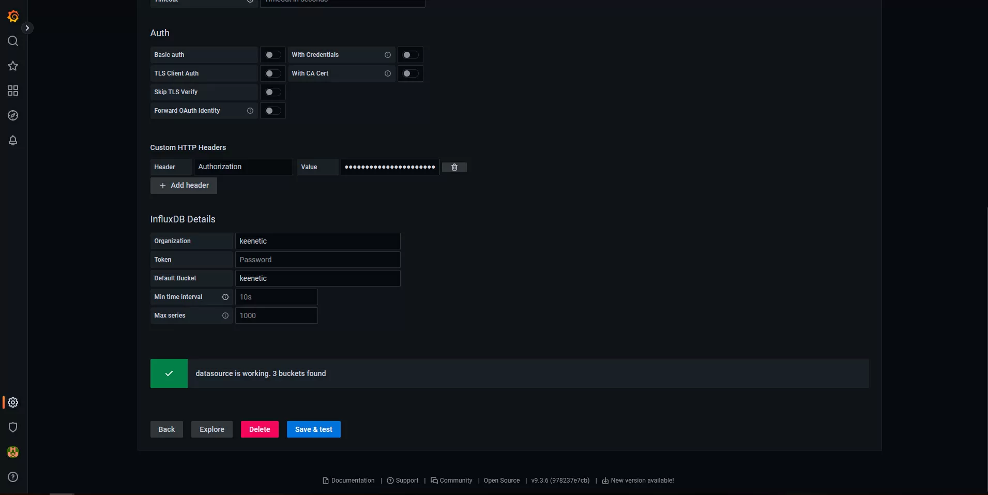Open the Dashboards grid icon
Screen dimensions: 988x495
[13, 91]
